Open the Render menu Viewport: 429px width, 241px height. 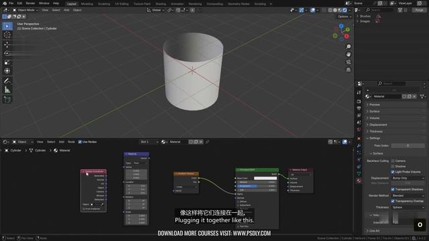pos(30,3)
